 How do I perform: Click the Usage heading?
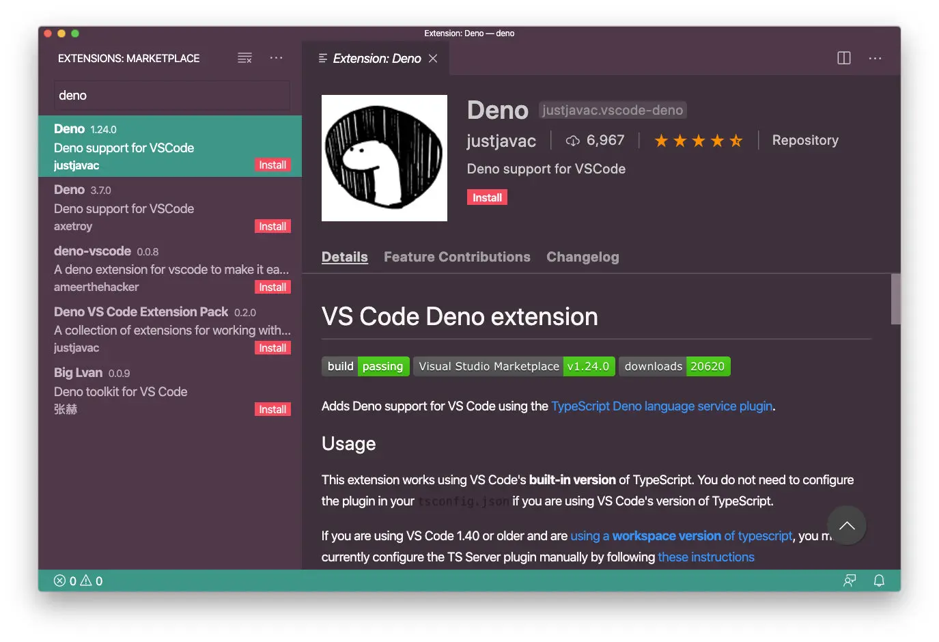tap(348, 444)
